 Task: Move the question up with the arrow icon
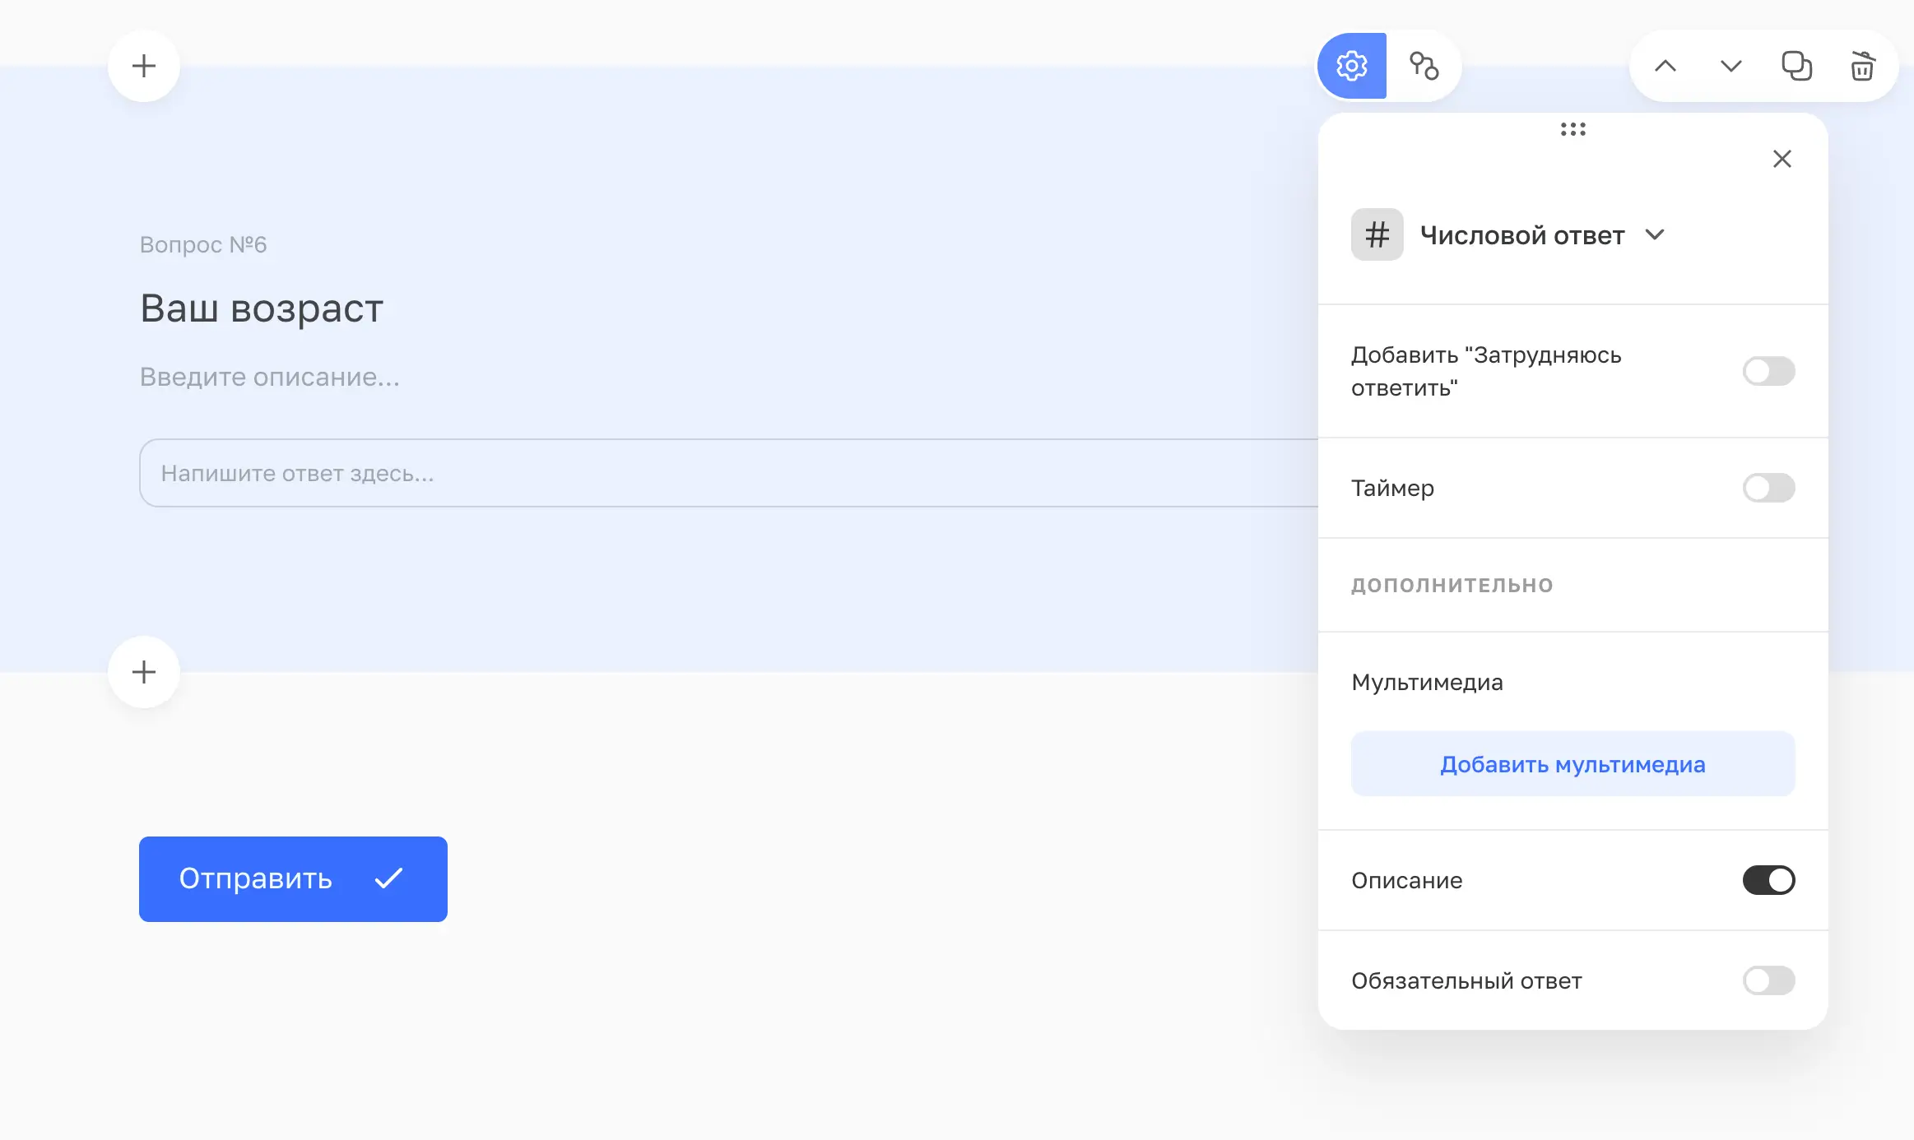click(x=1665, y=66)
